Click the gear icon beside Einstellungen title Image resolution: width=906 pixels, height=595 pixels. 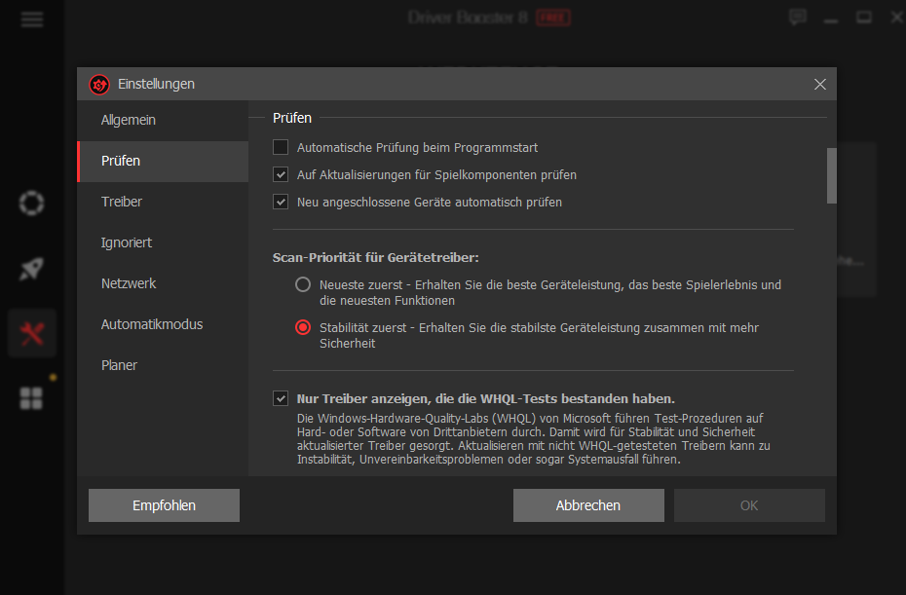point(98,84)
